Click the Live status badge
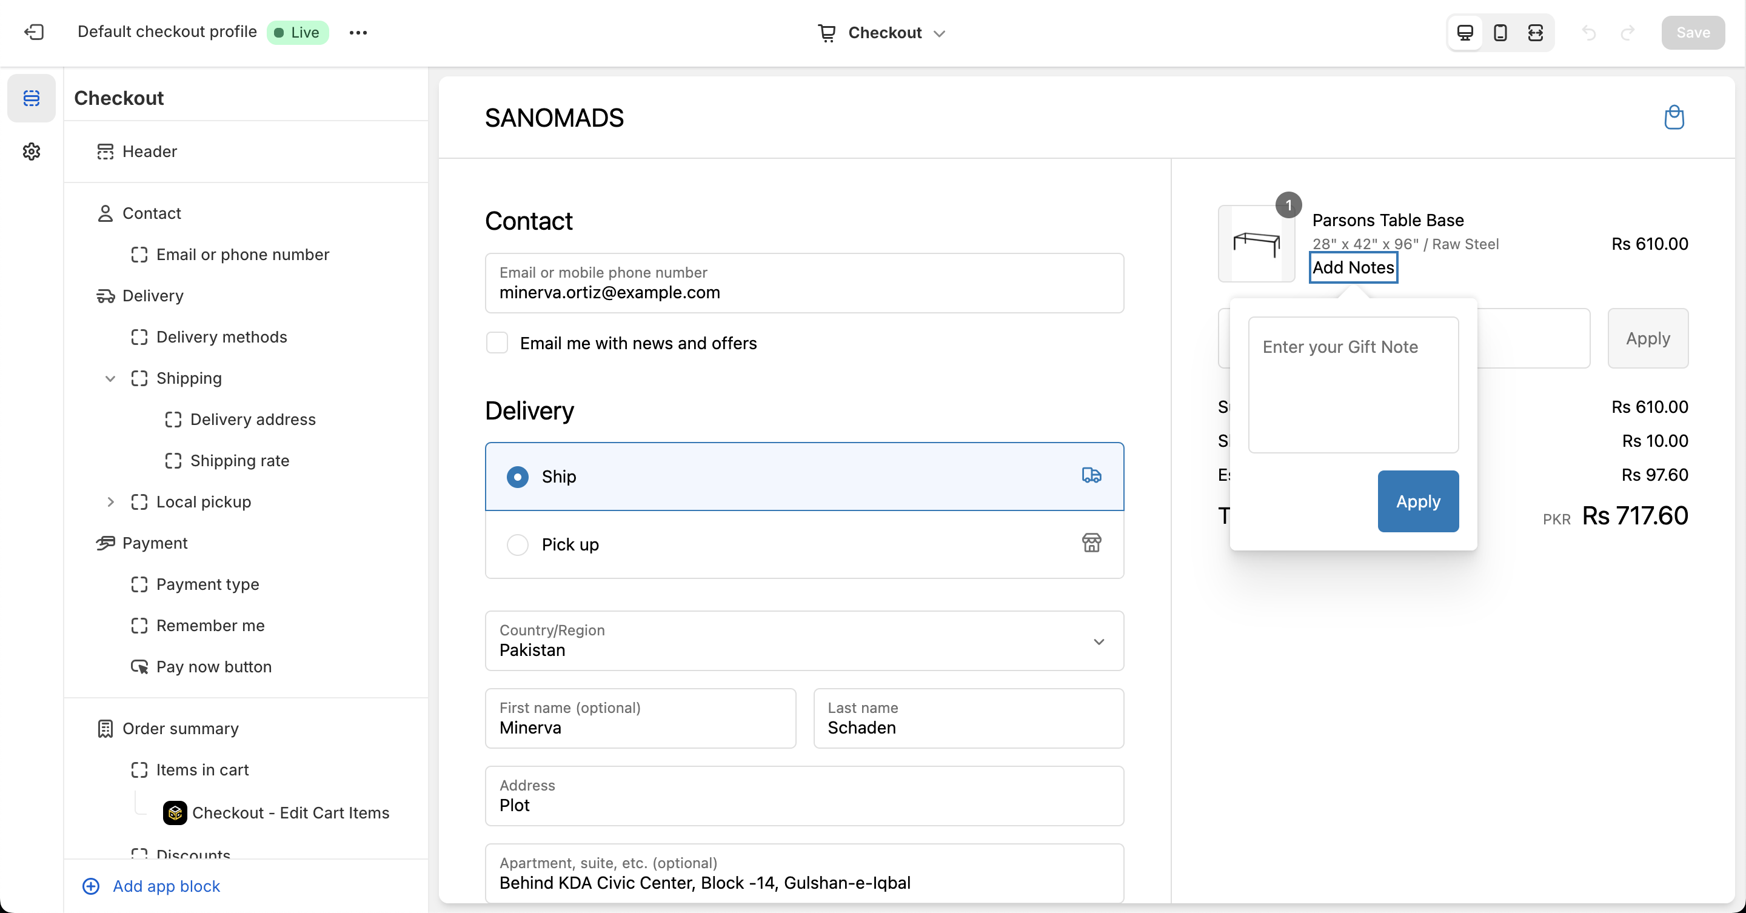 (298, 33)
